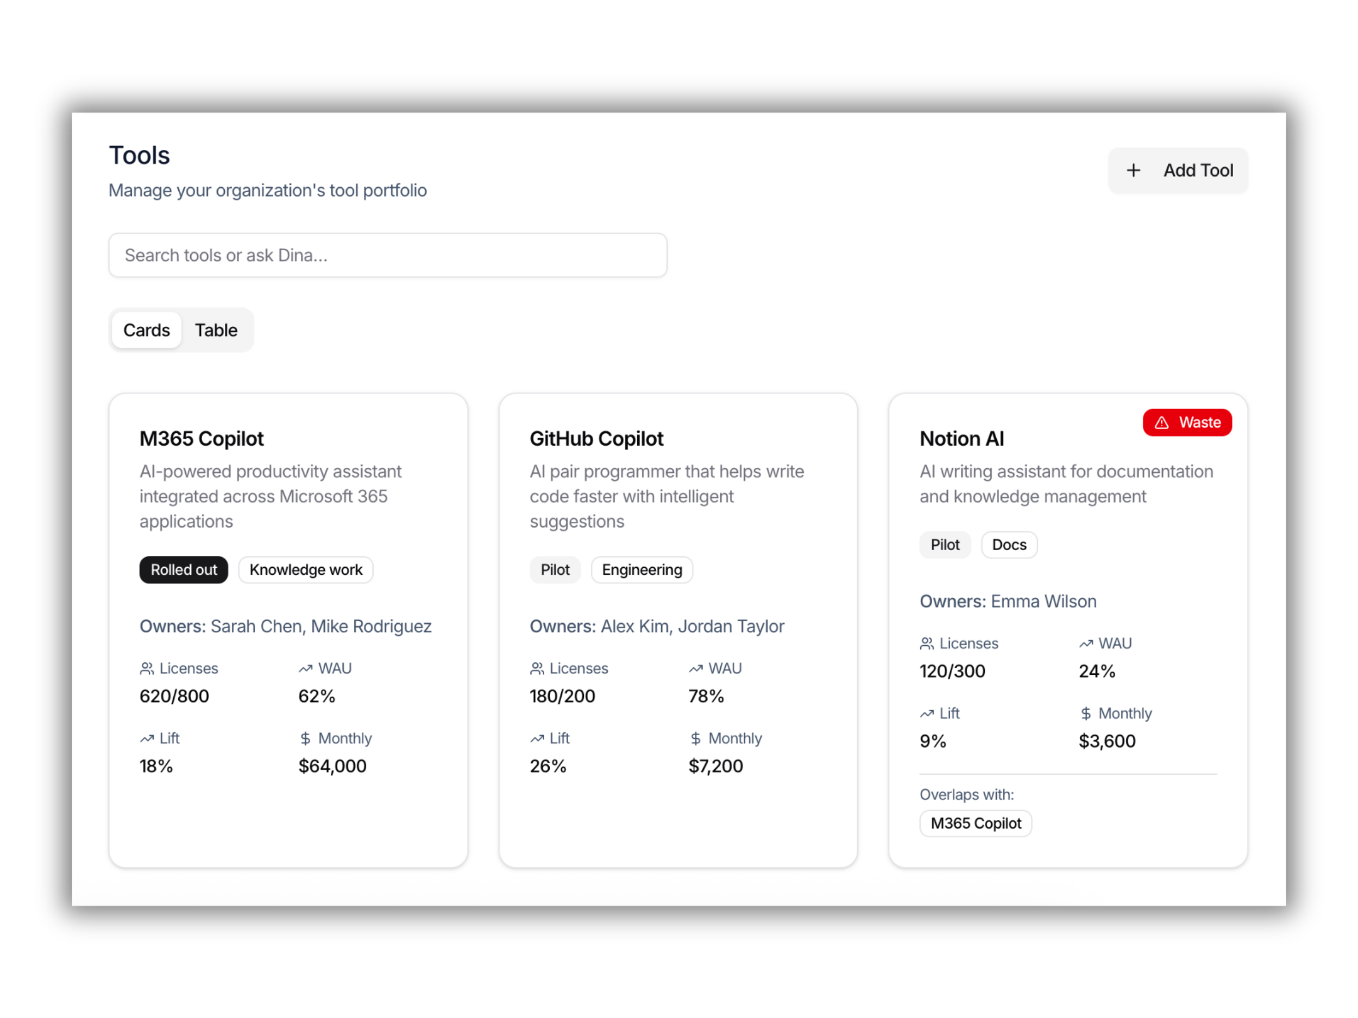This screenshot has height=1018, width=1358.
Task: Click the GitHub Copilot description text
Action: pyautogui.click(x=667, y=496)
